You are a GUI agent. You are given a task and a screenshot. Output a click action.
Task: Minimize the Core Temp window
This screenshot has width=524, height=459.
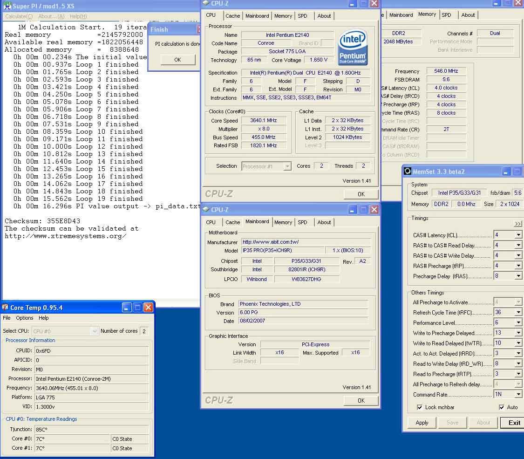click(x=126, y=307)
